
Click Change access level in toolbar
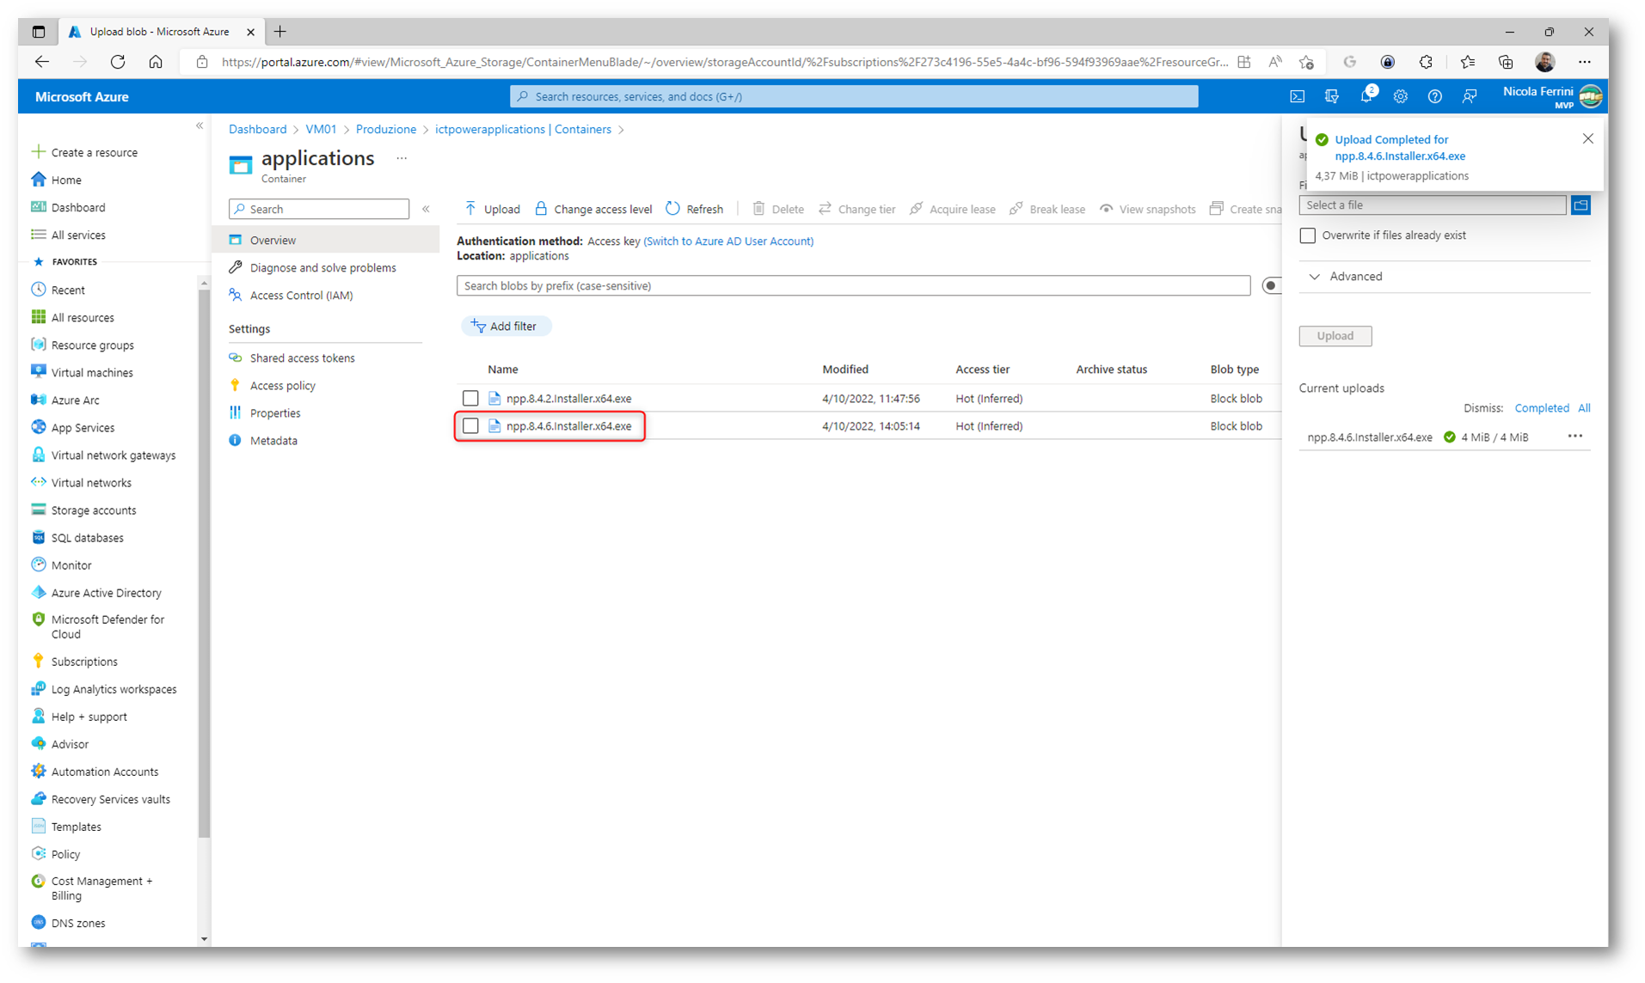593,209
